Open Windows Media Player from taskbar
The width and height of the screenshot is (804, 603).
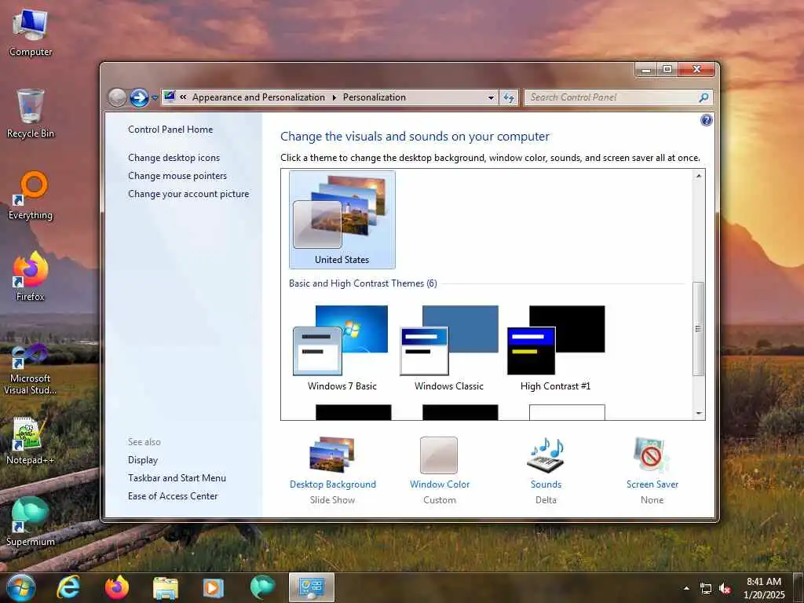(x=214, y=587)
